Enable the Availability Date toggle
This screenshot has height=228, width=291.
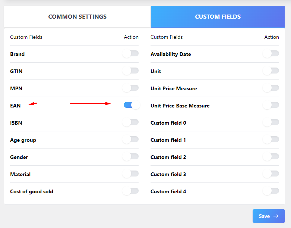(271, 54)
